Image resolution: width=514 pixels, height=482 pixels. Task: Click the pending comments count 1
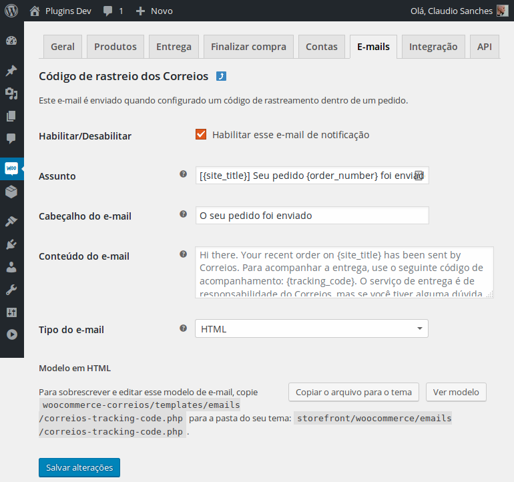click(x=121, y=11)
